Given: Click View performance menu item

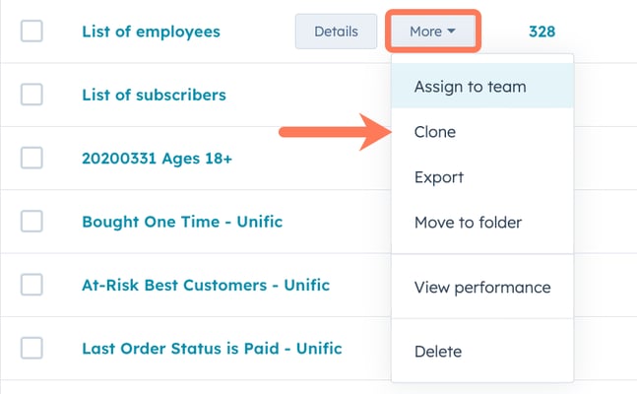Looking at the screenshot, I should click(482, 288).
